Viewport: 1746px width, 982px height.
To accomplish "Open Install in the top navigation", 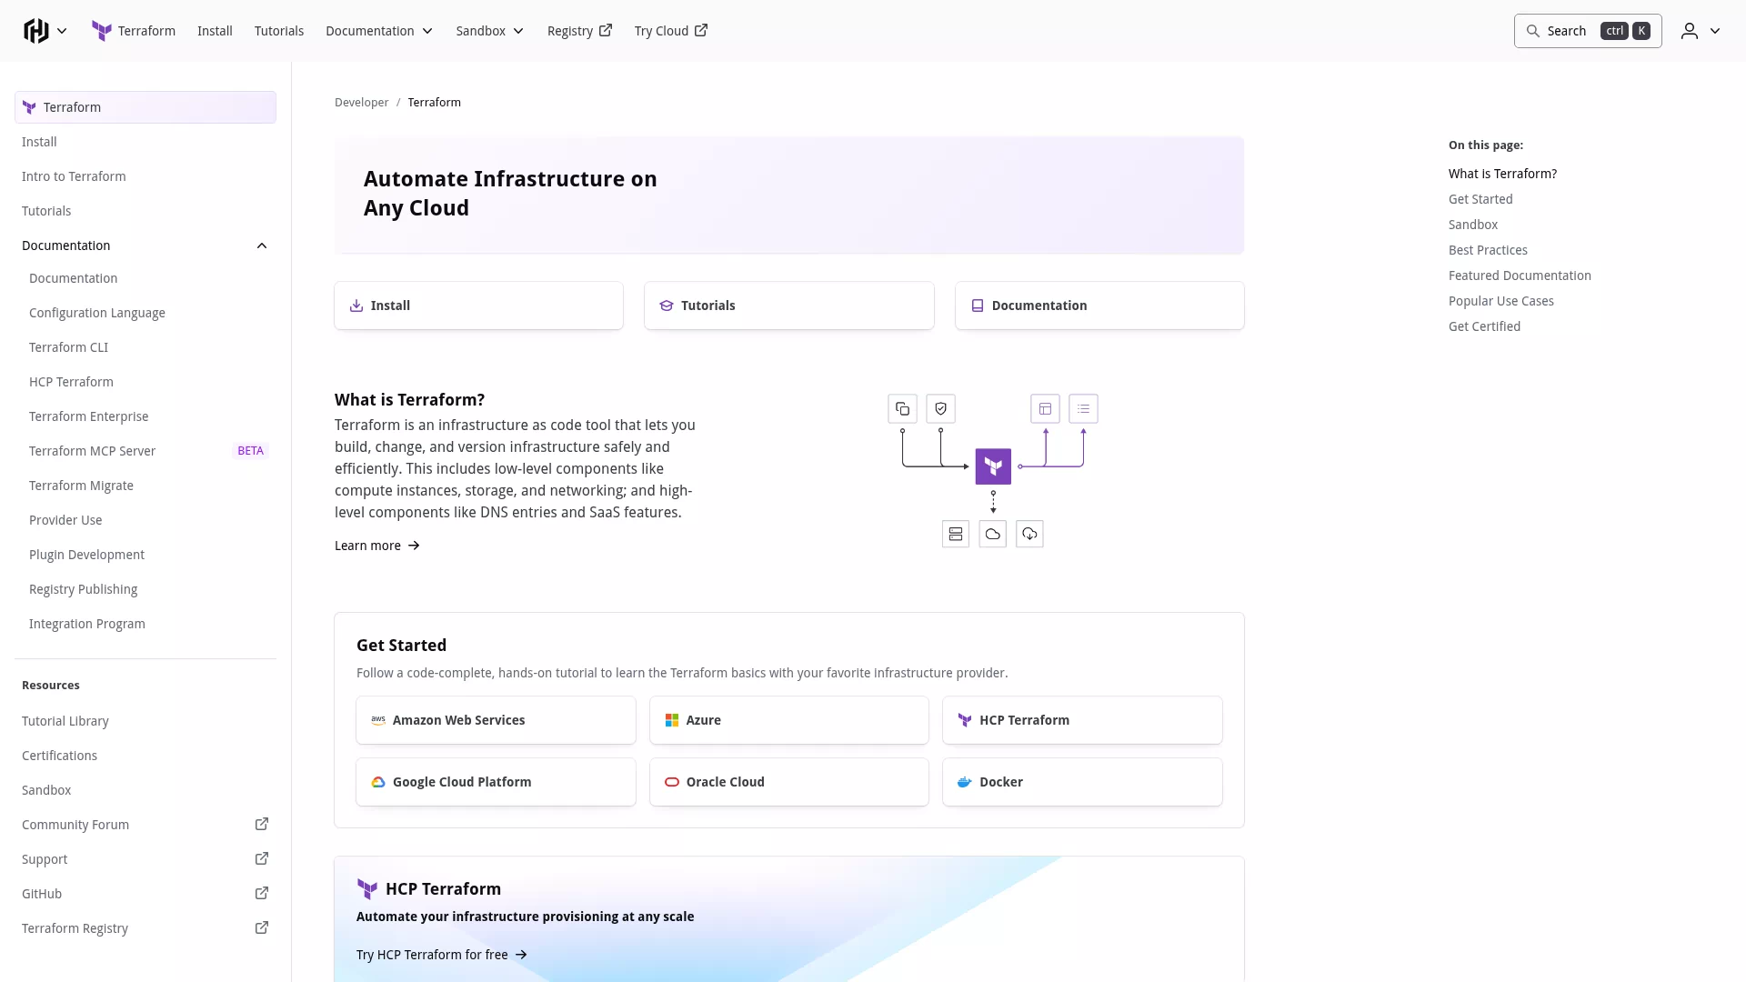I will (215, 31).
